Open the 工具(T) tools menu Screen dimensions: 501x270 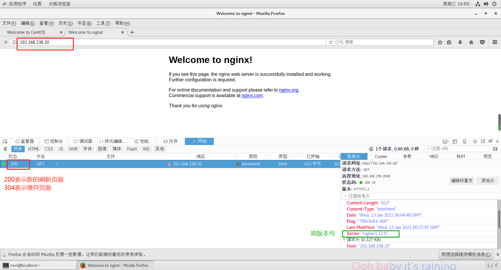click(x=103, y=23)
